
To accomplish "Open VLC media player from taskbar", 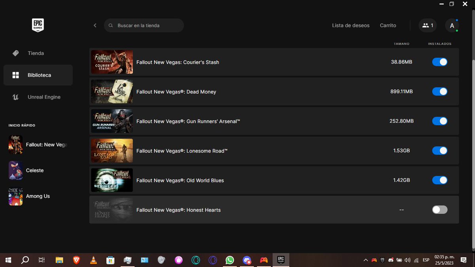I will coord(93,260).
